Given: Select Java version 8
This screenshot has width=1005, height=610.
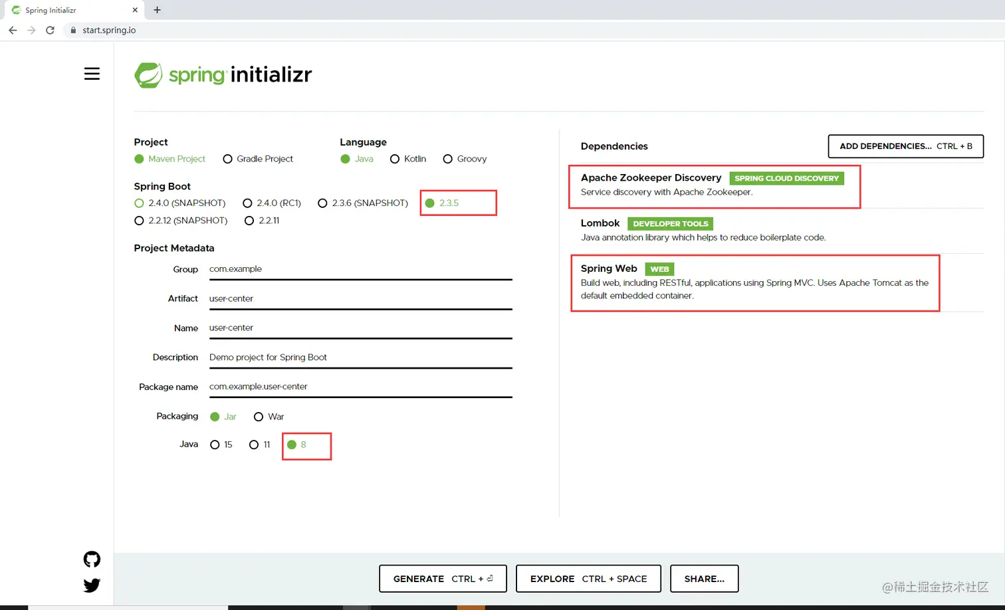Looking at the screenshot, I should pyautogui.click(x=296, y=445).
